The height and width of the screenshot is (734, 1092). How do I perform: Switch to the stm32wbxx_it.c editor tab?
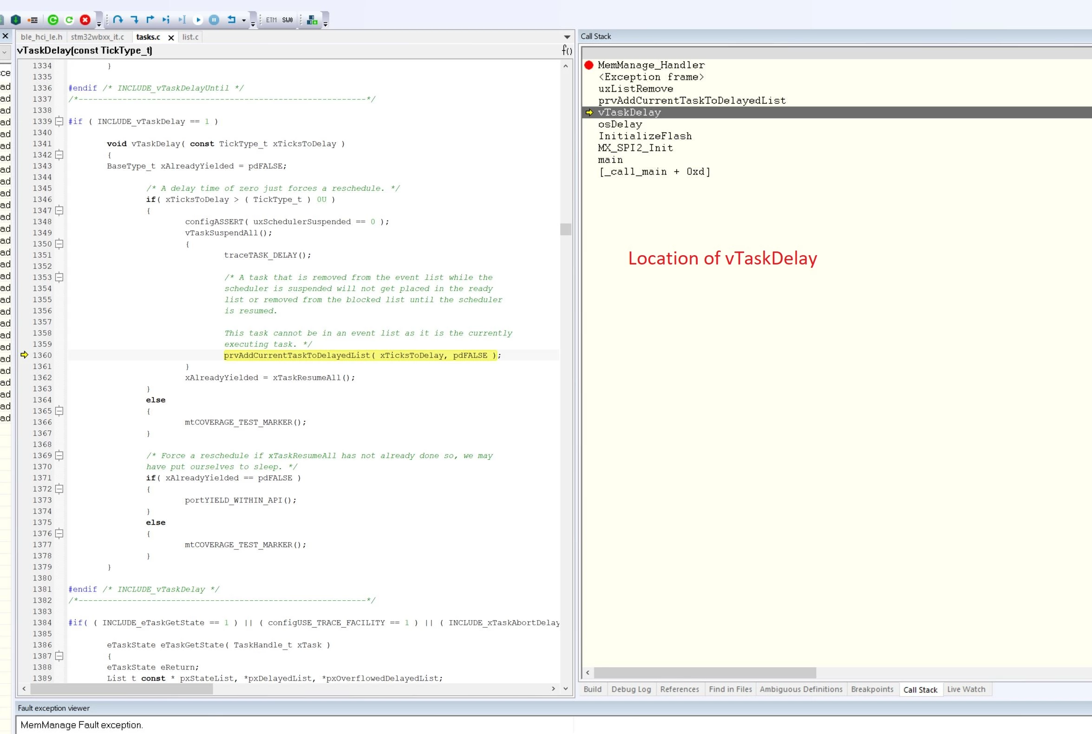(x=98, y=37)
